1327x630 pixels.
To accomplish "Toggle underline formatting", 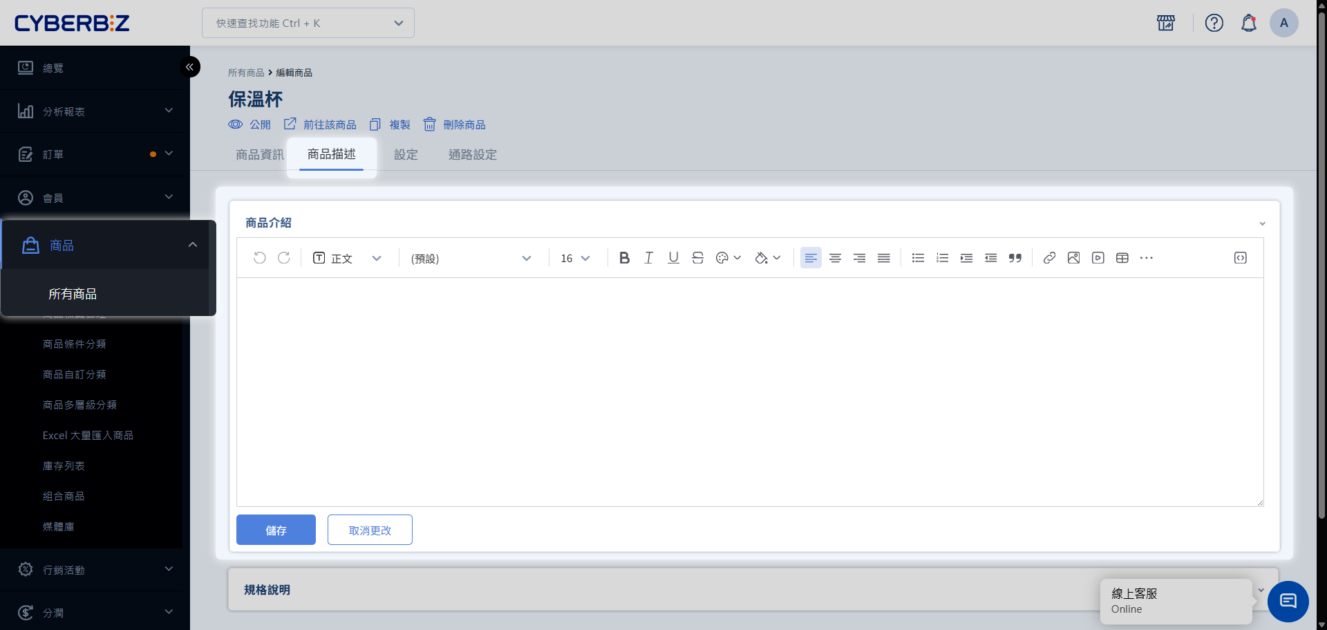I will [673, 258].
